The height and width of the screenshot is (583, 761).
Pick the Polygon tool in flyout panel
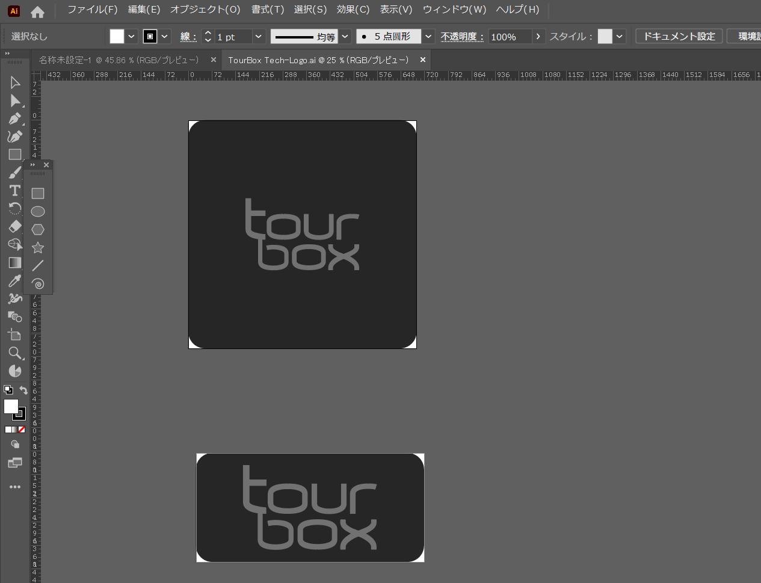[x=38, y=230]
